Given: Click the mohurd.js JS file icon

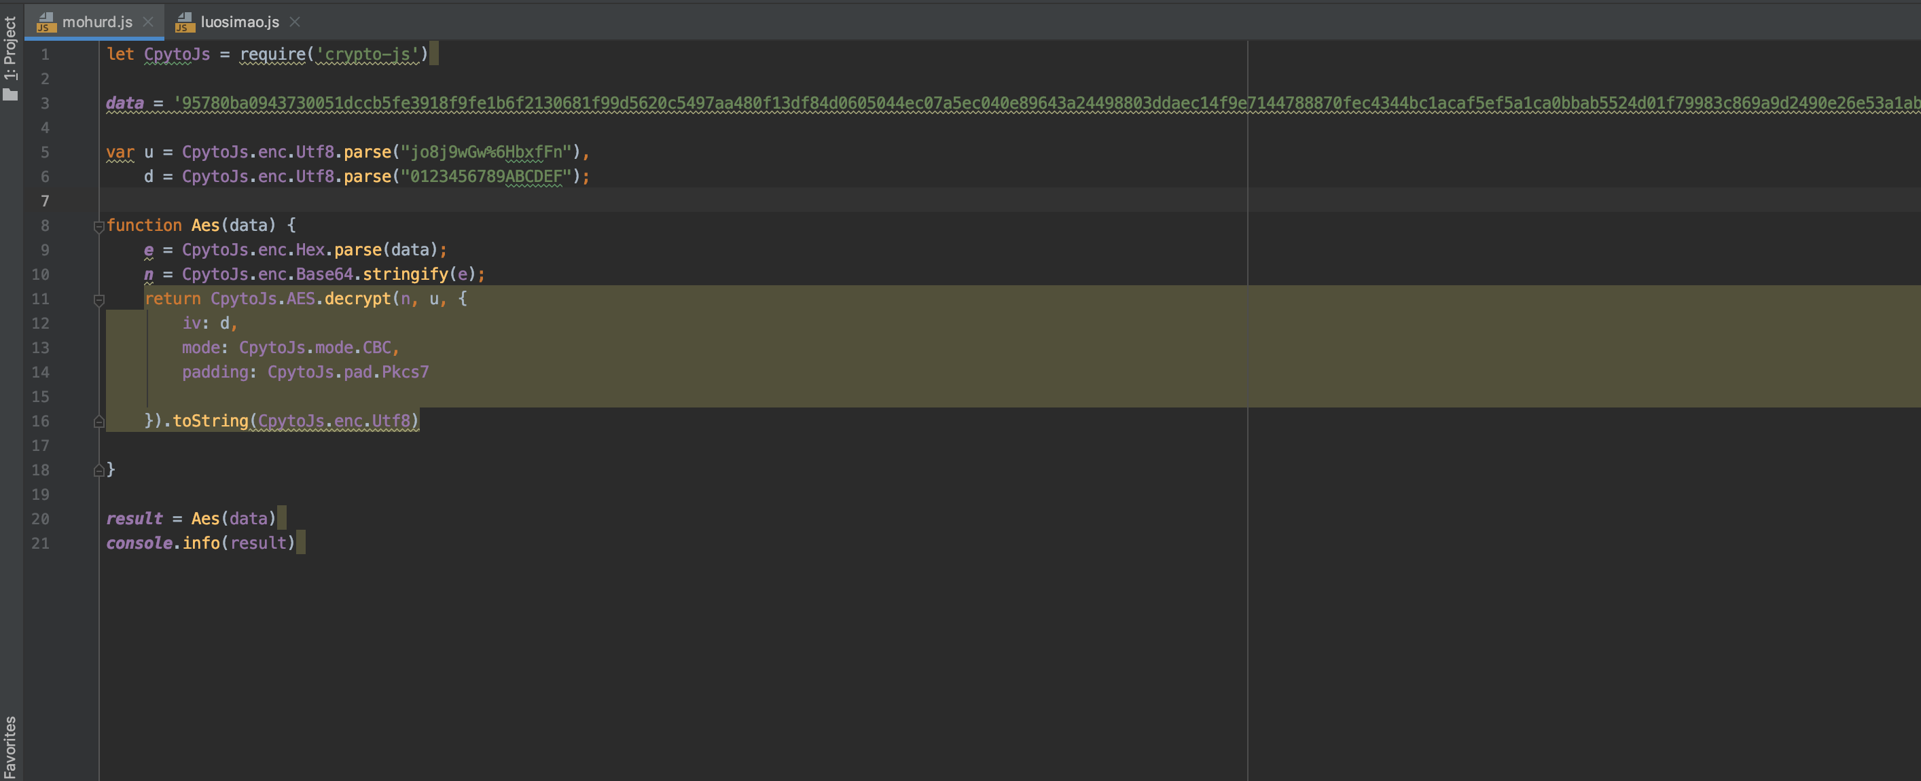Looking at the screenshot, I should [46, 22].
